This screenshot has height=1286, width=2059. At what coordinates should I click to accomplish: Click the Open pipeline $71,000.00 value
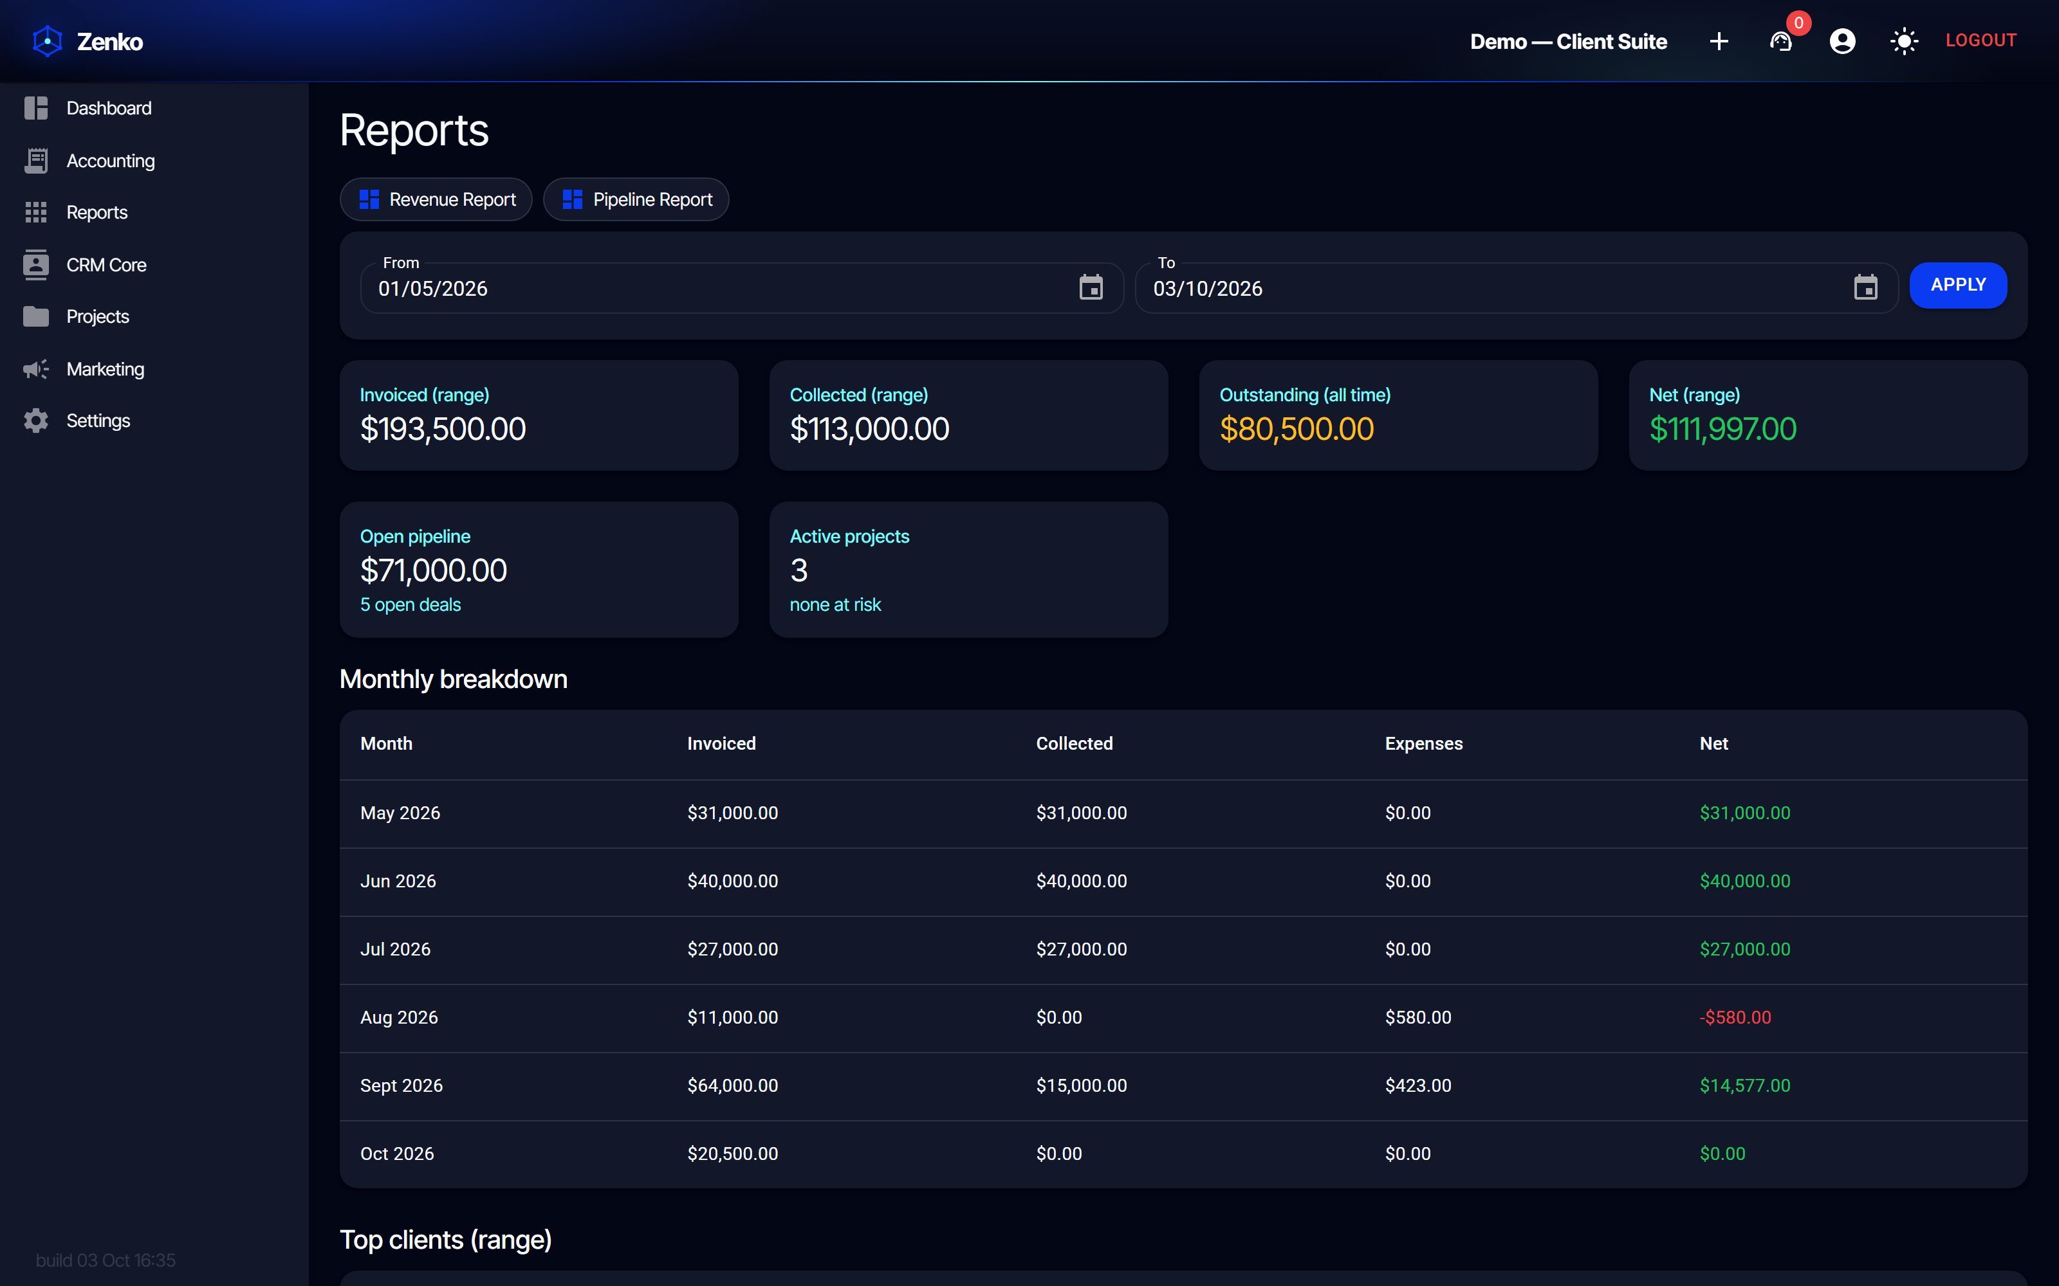(x=433, y=570)
